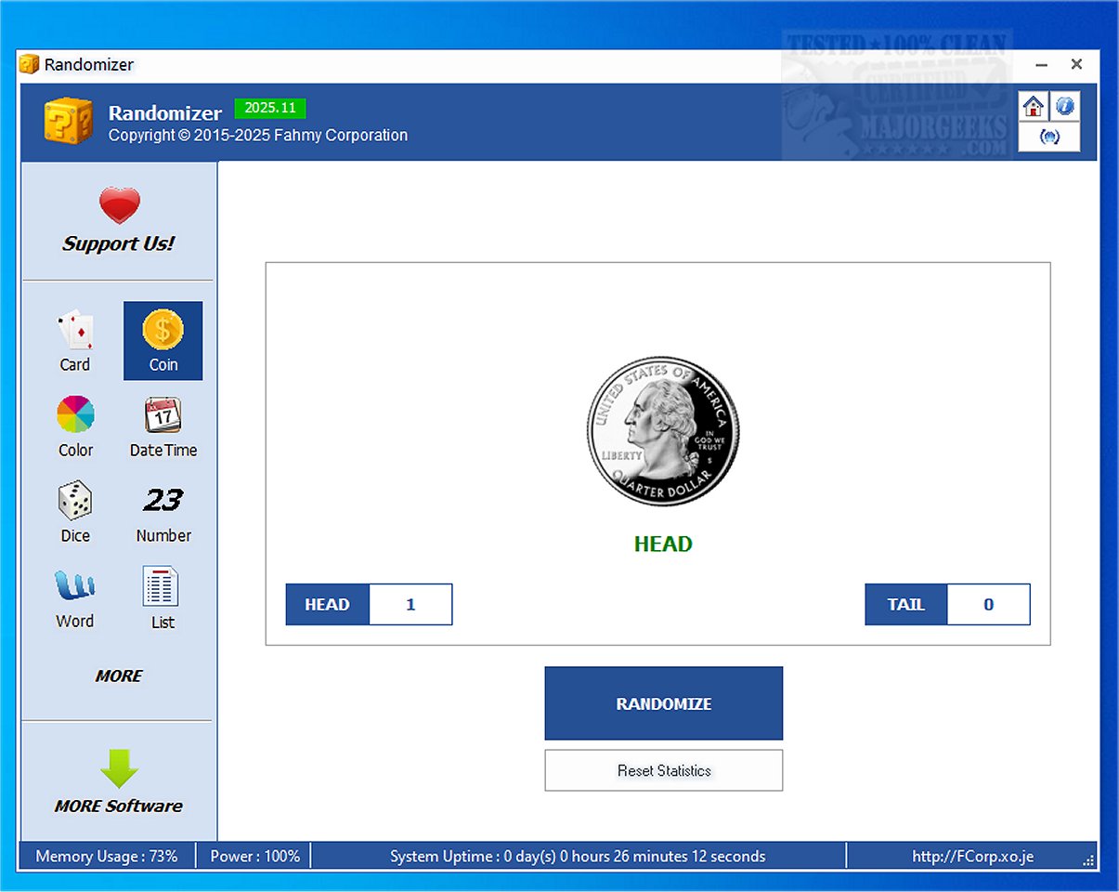Click the MORE label in sidebar

coord(119,676)
